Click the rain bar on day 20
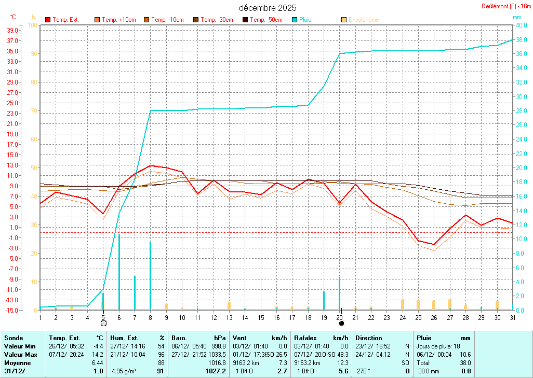The height and width of the screenshot is (378, 533). [340, 293]
